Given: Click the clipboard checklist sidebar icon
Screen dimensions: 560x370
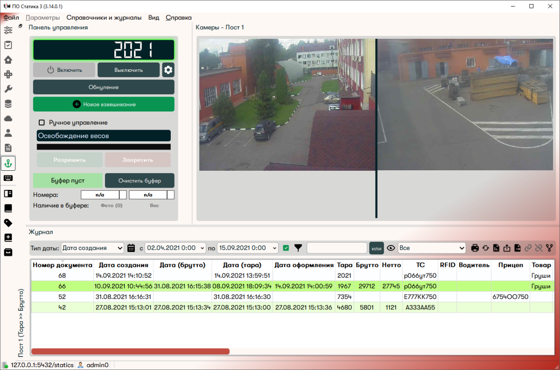Looking at the screenshot, I should click(x=8, y=45).
